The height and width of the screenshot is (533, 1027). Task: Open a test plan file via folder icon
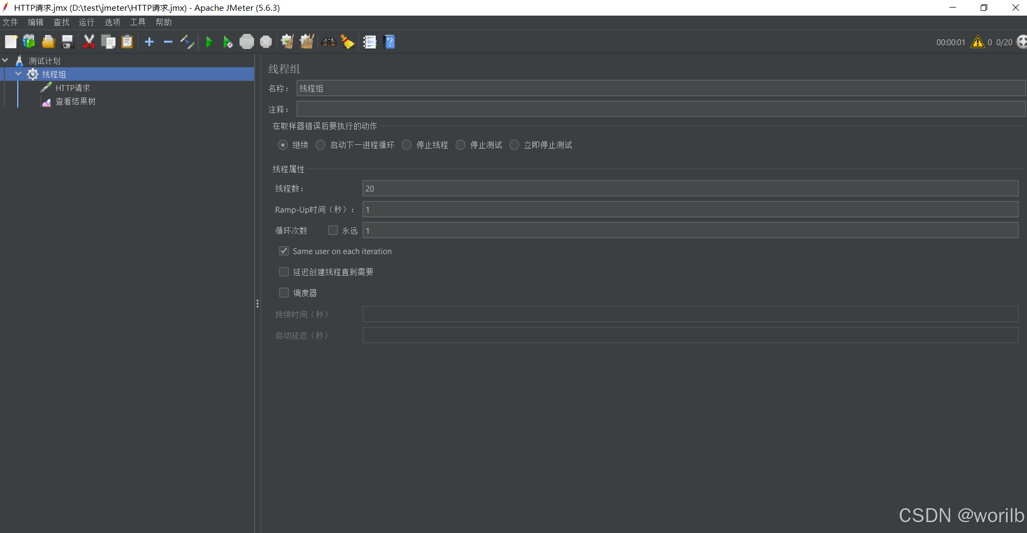coord(48,42)
